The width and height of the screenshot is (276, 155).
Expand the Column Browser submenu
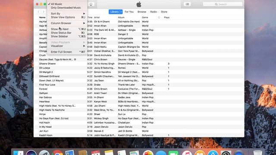pyautogui.click(x=67, y=23)
